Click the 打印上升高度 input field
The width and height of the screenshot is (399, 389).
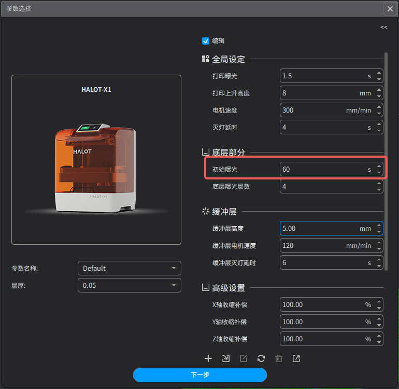pos(331,93)
